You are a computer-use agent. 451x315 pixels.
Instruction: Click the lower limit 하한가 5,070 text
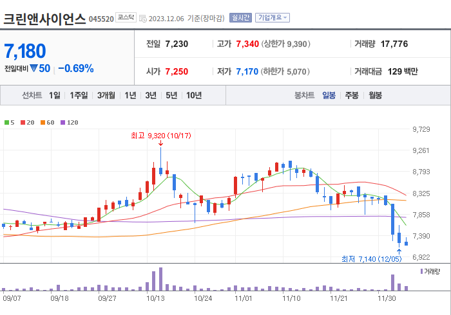click(x=285, y=71)
